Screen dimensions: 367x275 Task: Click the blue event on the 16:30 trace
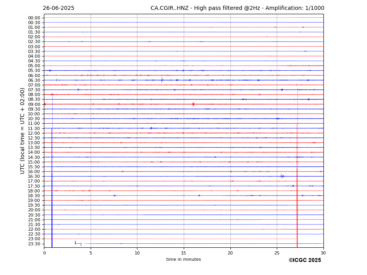[x=282, y=176]
